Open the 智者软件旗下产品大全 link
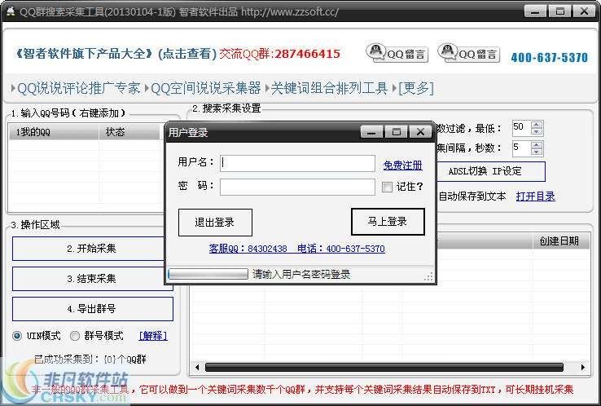 coord(116,53)
